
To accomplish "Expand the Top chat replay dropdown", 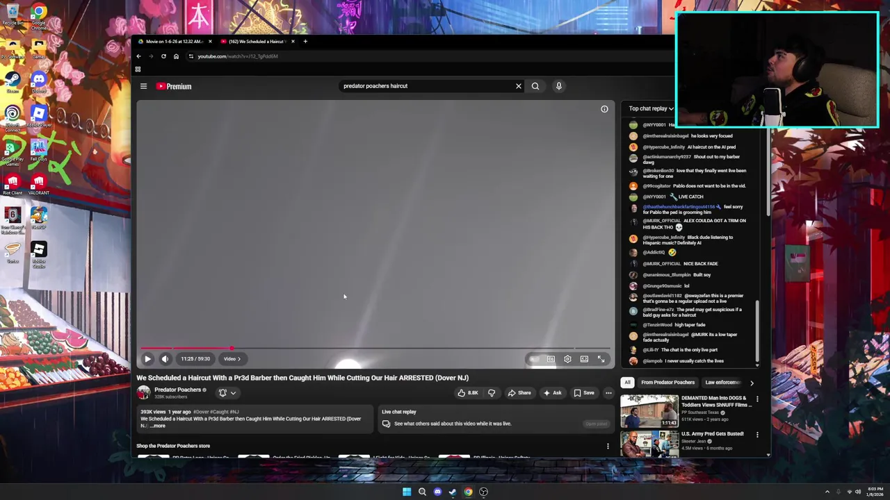I will [652, 108].
